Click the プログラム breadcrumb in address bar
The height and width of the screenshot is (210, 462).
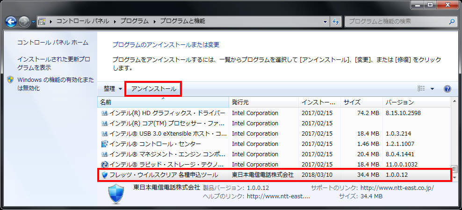click(134, 22)
